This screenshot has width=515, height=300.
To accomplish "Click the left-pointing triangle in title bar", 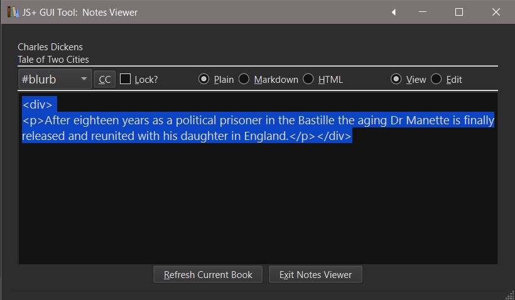I will (x=393, y=12).
